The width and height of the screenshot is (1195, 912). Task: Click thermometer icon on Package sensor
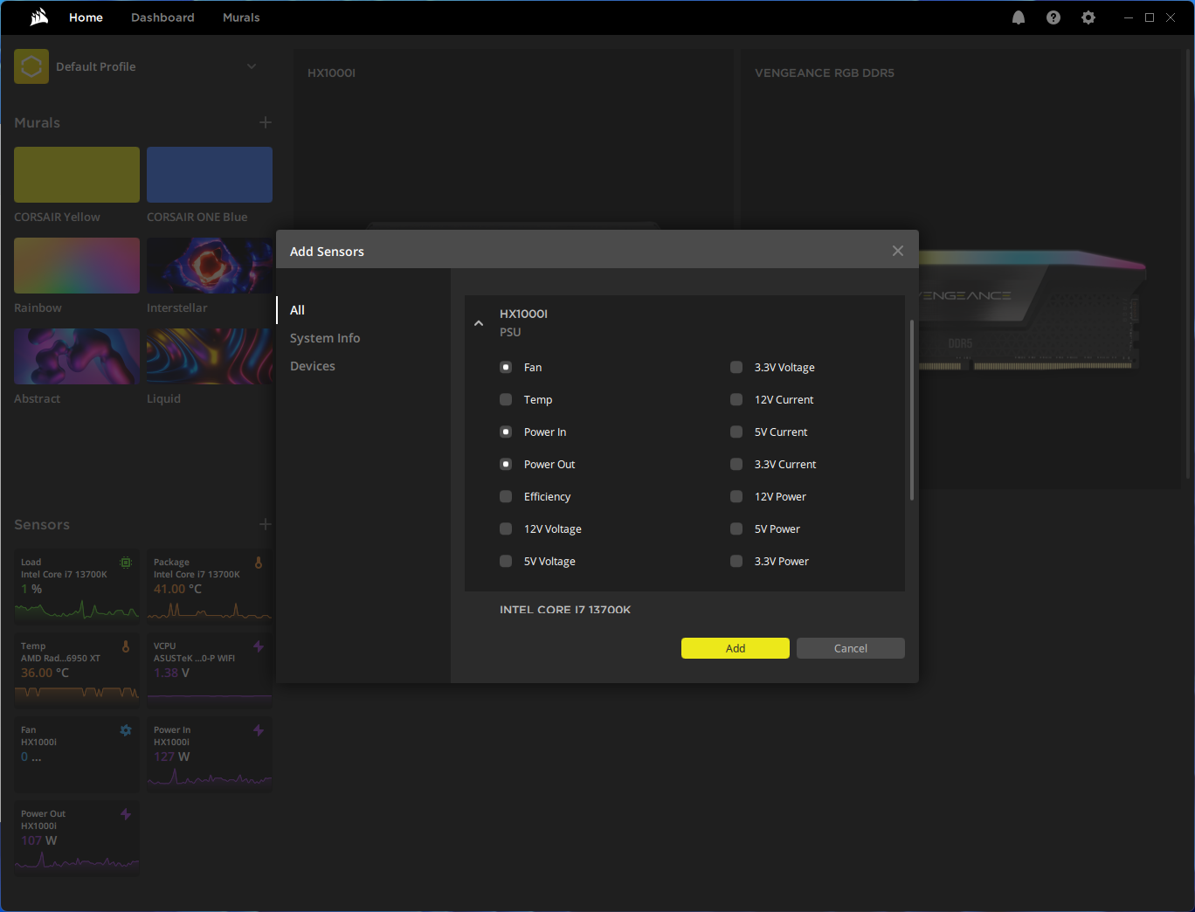(x=259, y=563)
